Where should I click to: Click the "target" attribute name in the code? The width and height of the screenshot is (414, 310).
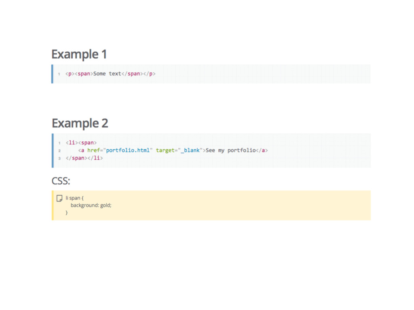click(165, 150)
